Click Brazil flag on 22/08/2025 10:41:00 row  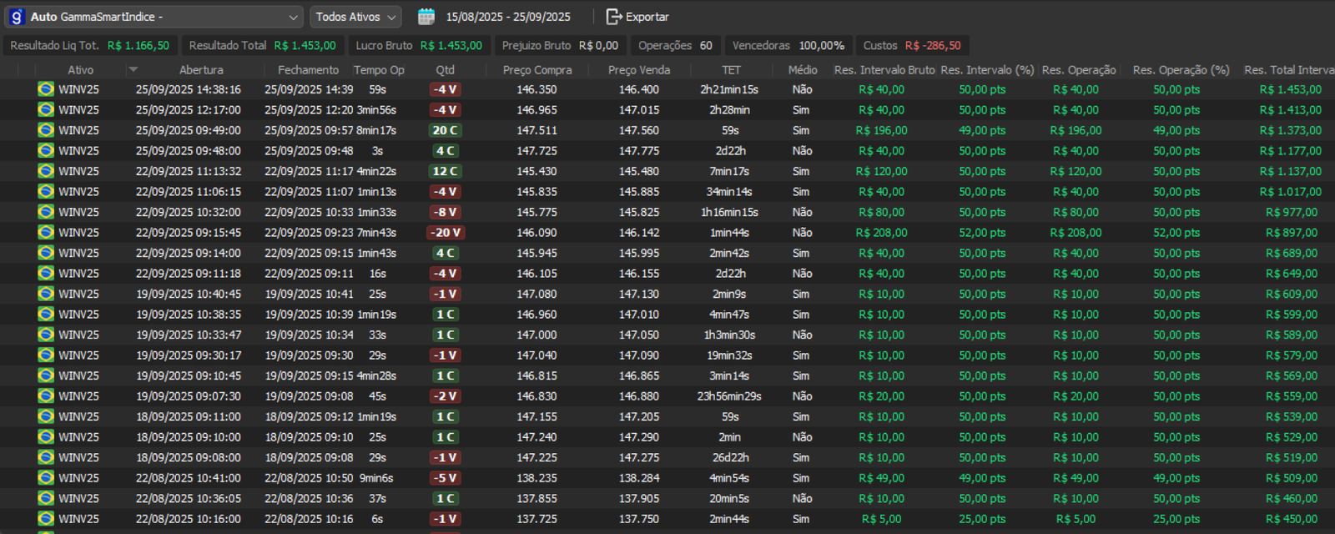(46, 478)
